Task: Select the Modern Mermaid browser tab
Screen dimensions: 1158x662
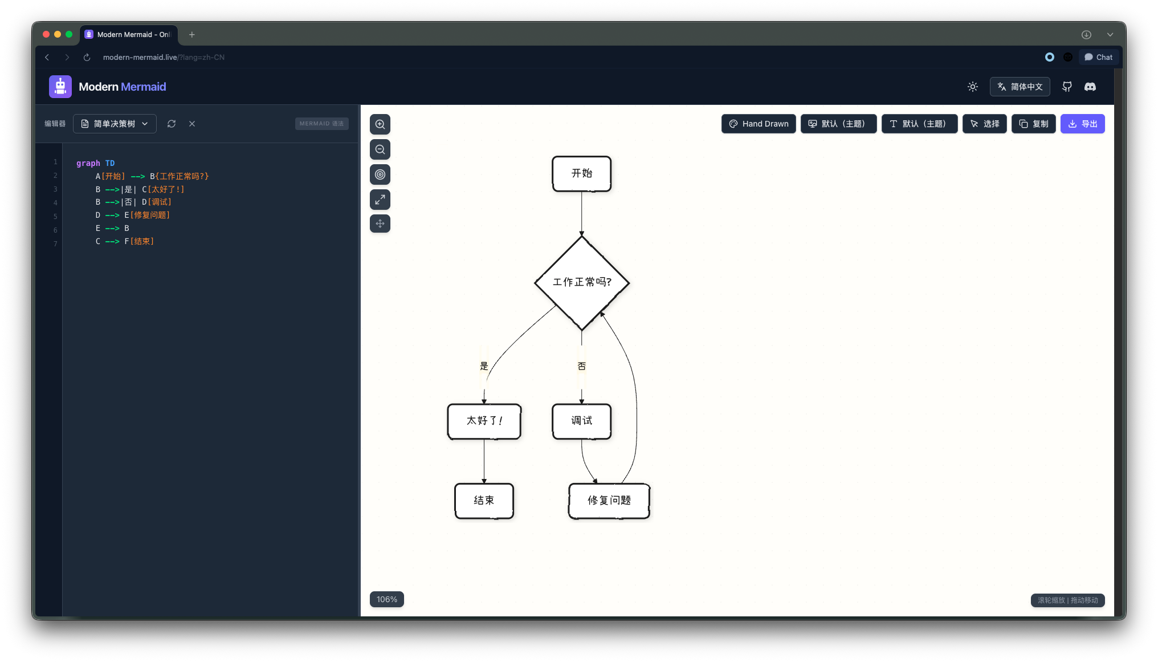Action: click(129, 34)
